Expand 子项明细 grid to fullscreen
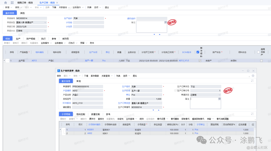Screen dimensions: 271x151 pos(252,114)
